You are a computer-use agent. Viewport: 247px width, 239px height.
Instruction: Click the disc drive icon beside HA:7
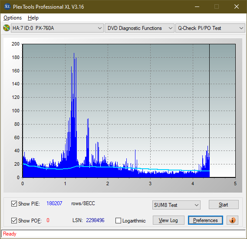tap(7, 28)
